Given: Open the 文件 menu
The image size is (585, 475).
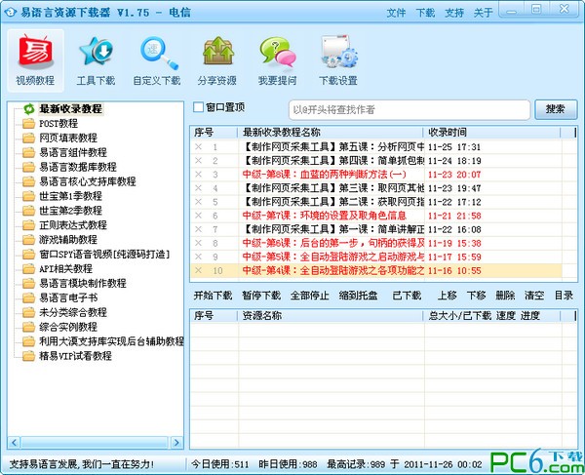Looking at the screenshot, I should (396, 13).
